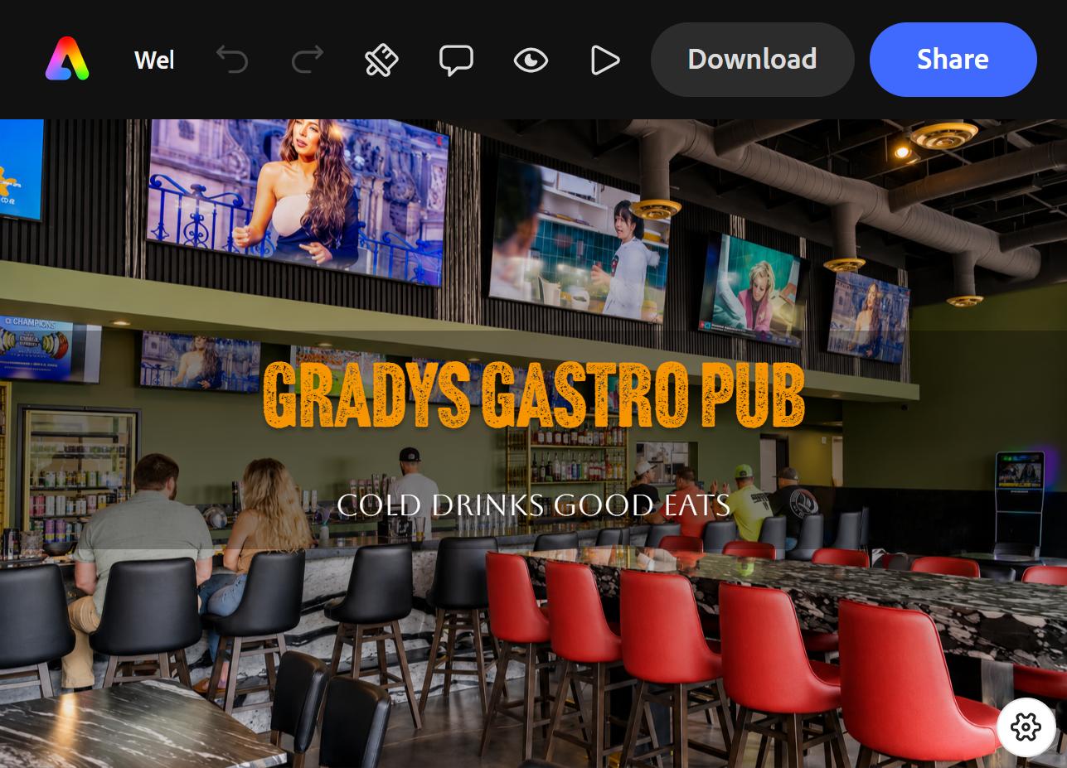The image size is (1067, 768).
Task: Click the blue Share button
Action: point(953,60)
